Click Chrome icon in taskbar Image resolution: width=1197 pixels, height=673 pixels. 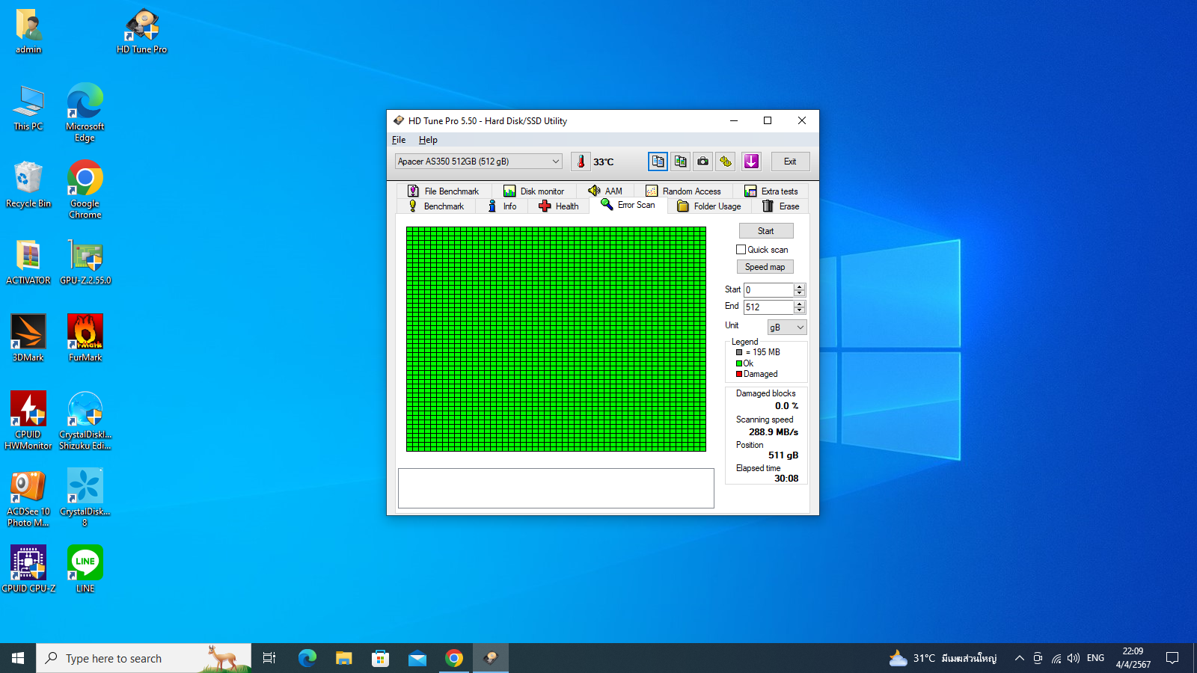[454, 658]
